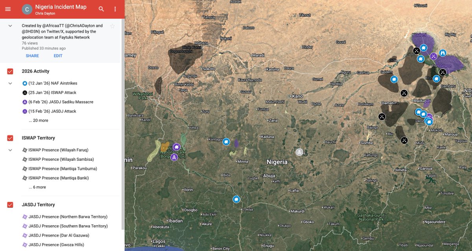
Task: Select black crossed-swords marker below N'Guigmi
Action: pyautogui.click(x=417, y=51)
